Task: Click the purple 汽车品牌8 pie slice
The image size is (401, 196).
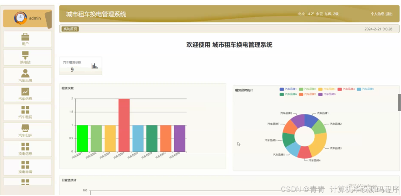Action: 298,119
